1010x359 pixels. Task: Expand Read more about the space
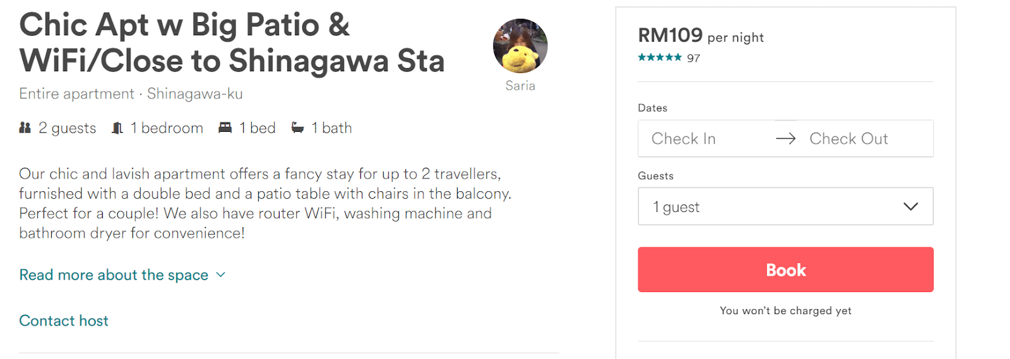(x=114, y=275)
